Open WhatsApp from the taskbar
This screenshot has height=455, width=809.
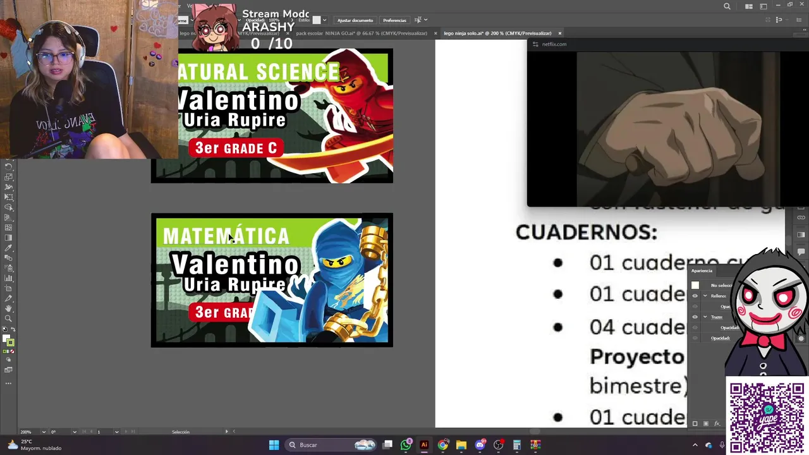coord(406,445)
